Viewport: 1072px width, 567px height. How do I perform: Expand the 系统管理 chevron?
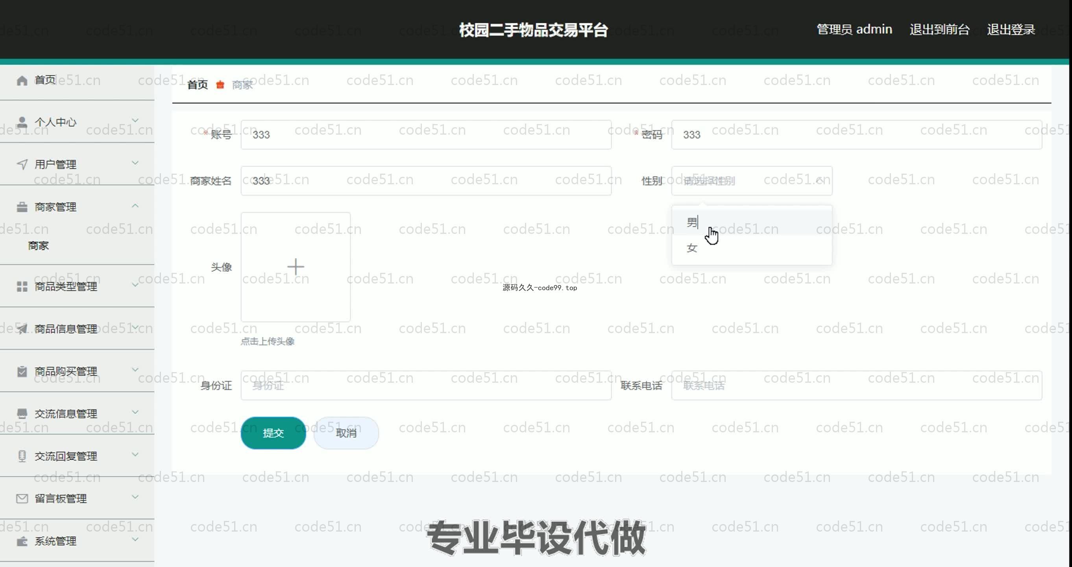point(135,539)
